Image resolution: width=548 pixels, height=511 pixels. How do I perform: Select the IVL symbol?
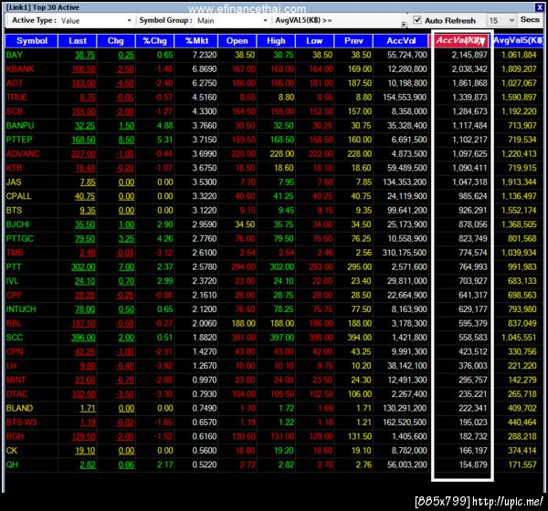(12, 281)
